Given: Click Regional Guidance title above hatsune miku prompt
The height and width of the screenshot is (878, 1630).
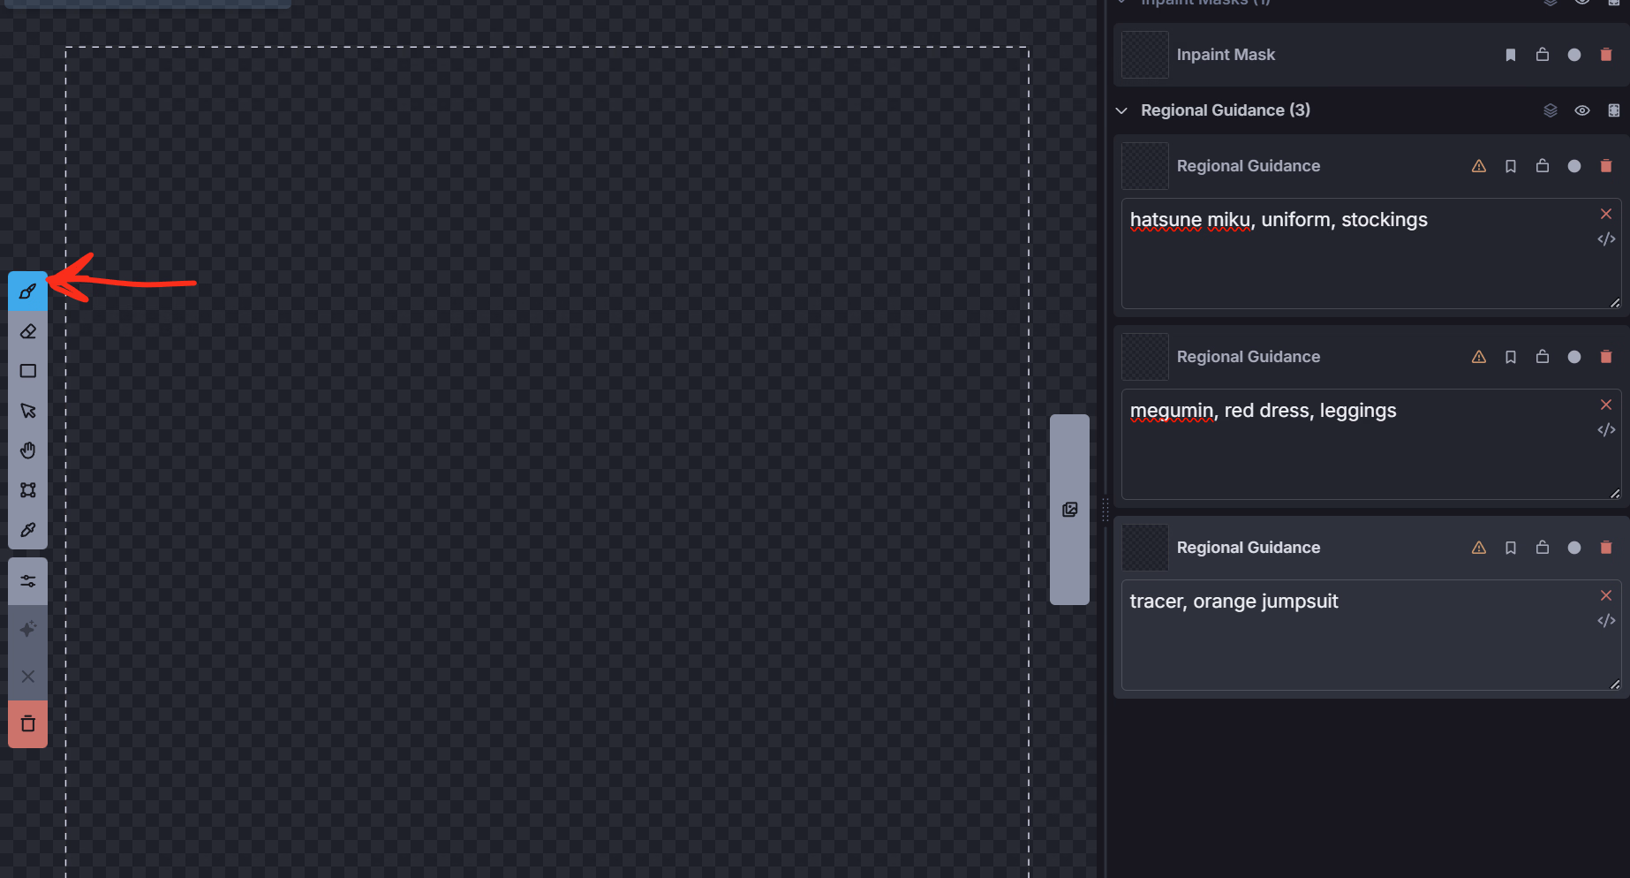Looking at the screenshot, I should pyautogui.click(x=1249, y=166).
